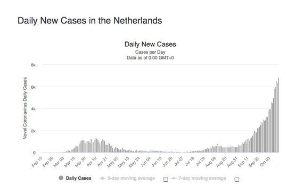Click the Daily Cases gray legend circle
This screenshot has height=194, width=287.
(61, 178)
